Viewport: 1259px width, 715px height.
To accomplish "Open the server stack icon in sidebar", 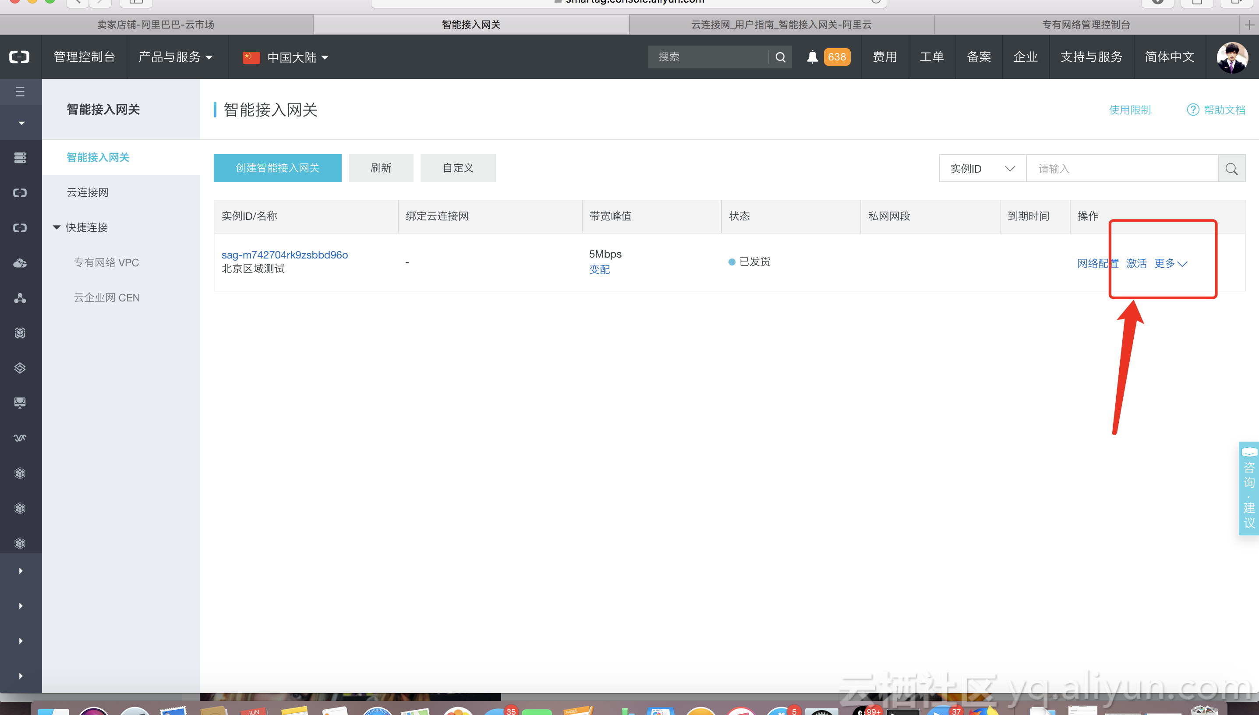I will click(20, 158).
